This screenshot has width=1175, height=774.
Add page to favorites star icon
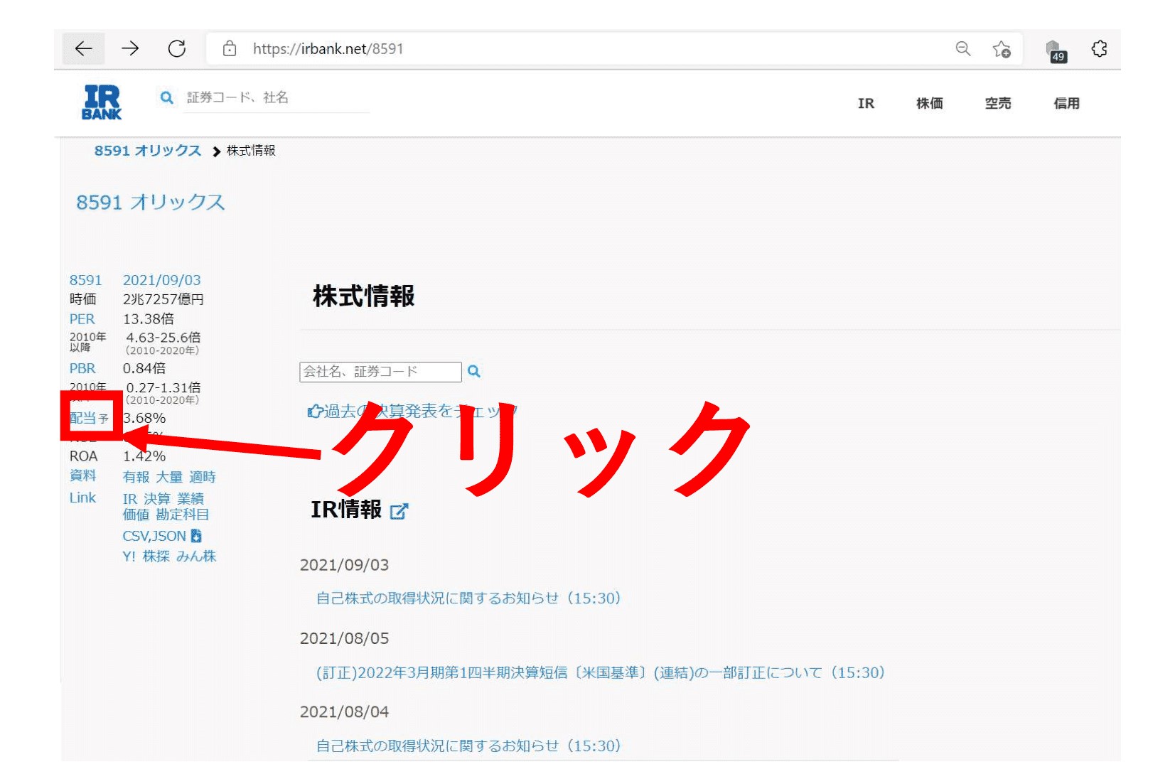coord(1002,49)
